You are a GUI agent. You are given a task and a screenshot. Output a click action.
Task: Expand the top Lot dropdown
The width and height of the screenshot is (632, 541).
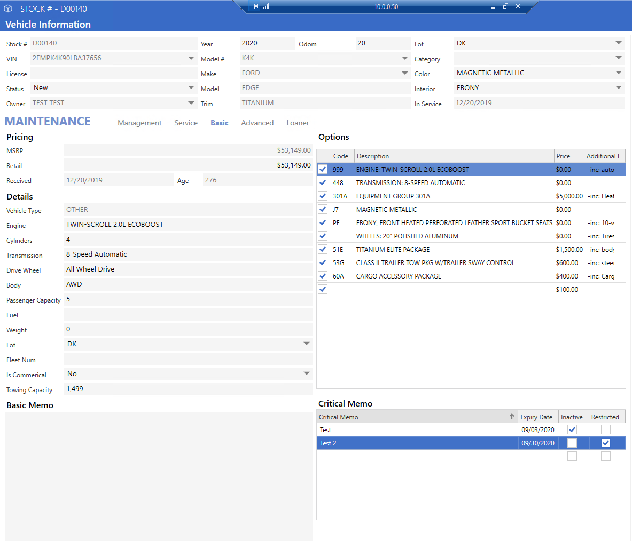pyautogui.click(x=619, y=43)
